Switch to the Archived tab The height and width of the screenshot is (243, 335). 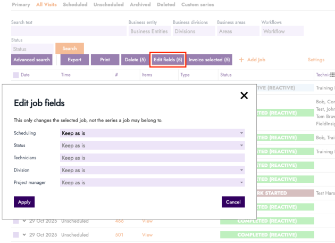pos(140,5)
